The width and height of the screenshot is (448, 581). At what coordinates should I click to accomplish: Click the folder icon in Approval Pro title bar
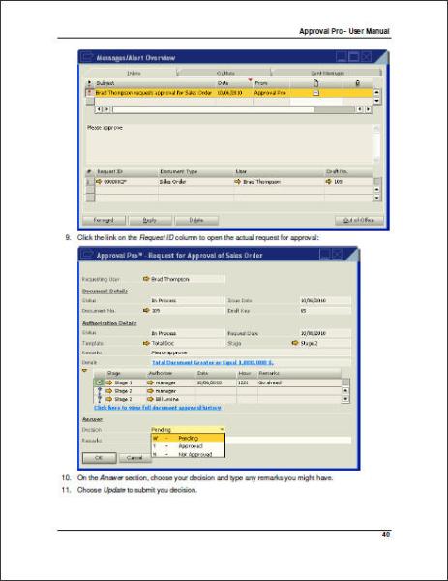point(87,254)
